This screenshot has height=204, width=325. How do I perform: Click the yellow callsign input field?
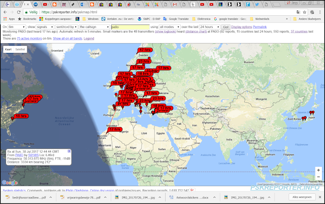click(x=130, y=27)
